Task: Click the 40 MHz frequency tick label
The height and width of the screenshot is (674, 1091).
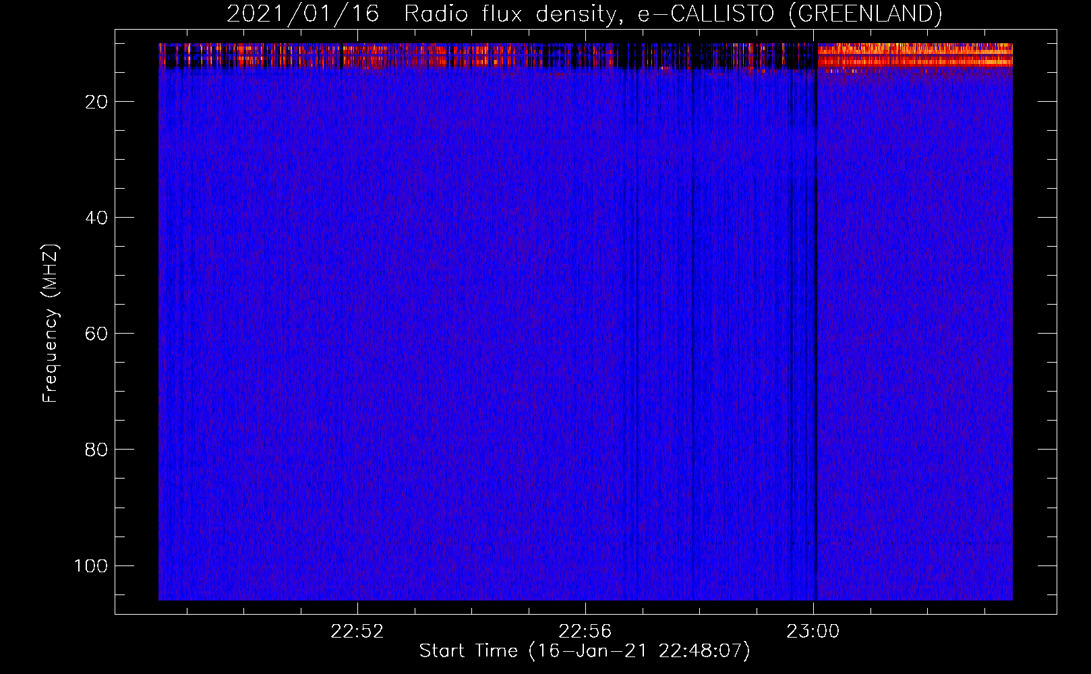Action: pos(96,218)
